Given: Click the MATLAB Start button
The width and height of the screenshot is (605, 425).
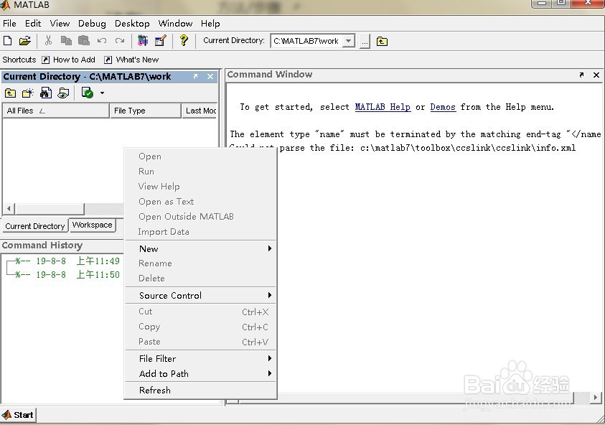Looking at the screenshot, I should (x=18, y=415).
